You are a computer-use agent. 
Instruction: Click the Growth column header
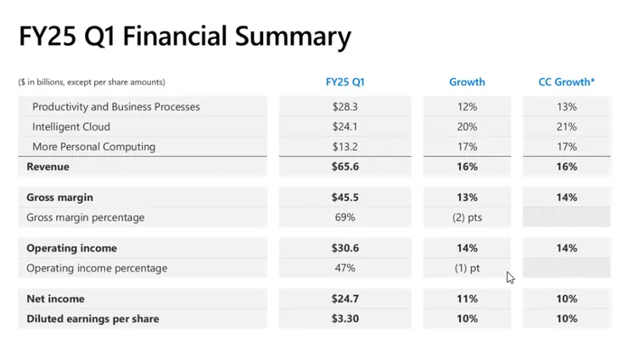click(467, 82)
